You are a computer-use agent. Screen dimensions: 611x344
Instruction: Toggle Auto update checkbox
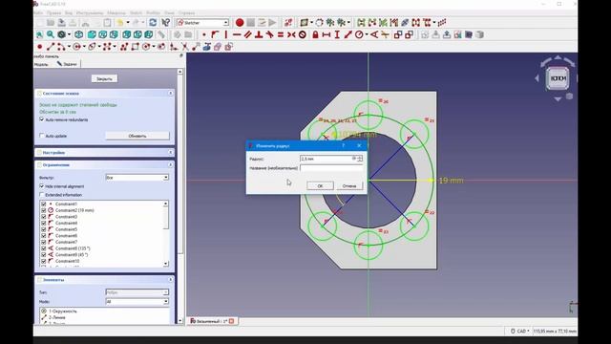point(42,136)
